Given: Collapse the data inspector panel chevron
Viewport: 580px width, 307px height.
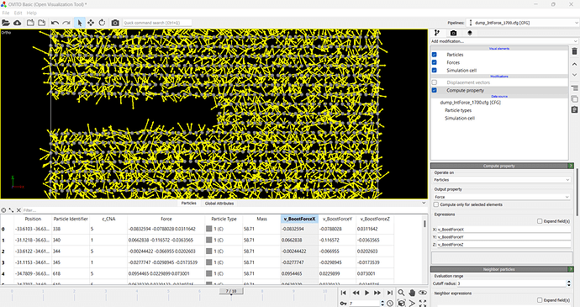Looking at the screenshot, I should click(x=424, y=203).
